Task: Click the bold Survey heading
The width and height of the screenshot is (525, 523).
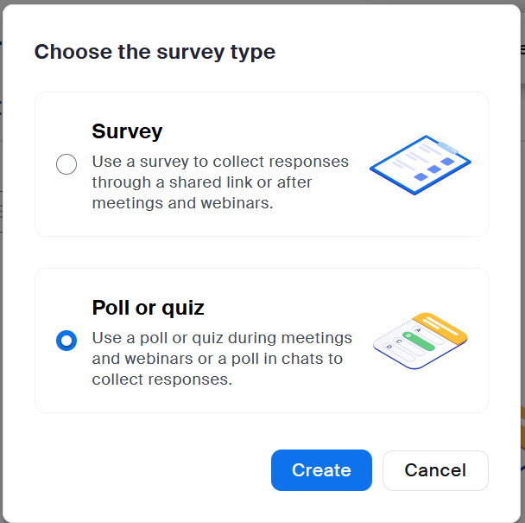Action: click(127, 131)
